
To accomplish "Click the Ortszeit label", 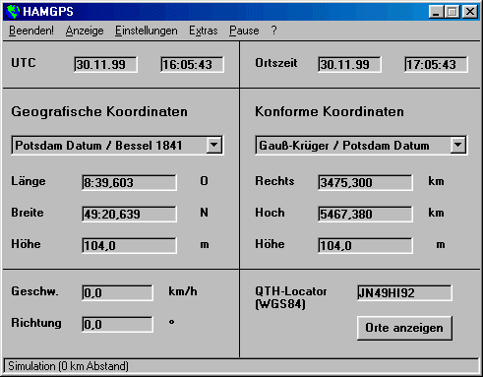I will tap(276, 63).
